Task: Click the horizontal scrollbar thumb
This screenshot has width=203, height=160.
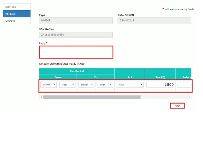Action: [92, 97]
